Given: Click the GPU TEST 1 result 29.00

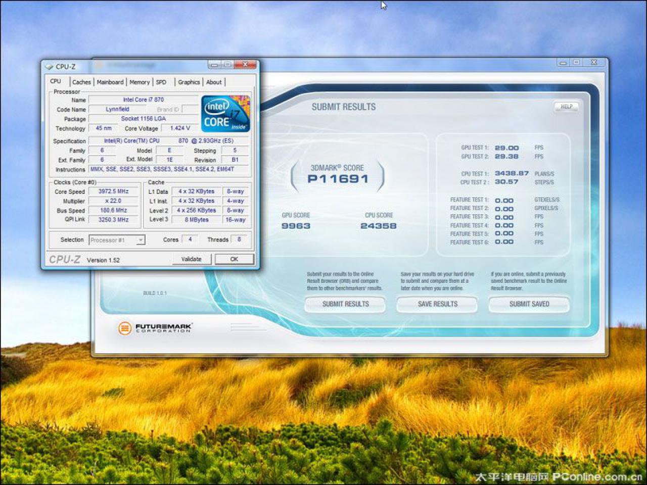Looking at the screenshot, I should click(x=507, y=148).
